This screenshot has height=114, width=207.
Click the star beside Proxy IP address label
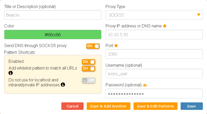pyautogui.click(x=165, y=26)
